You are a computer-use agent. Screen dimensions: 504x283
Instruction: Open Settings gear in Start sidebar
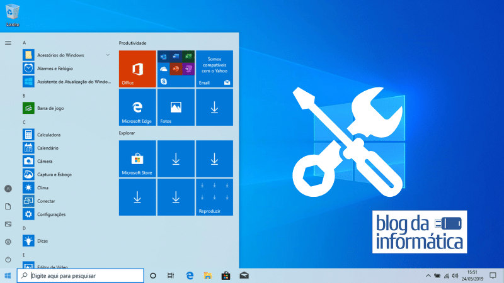[8, 241]
